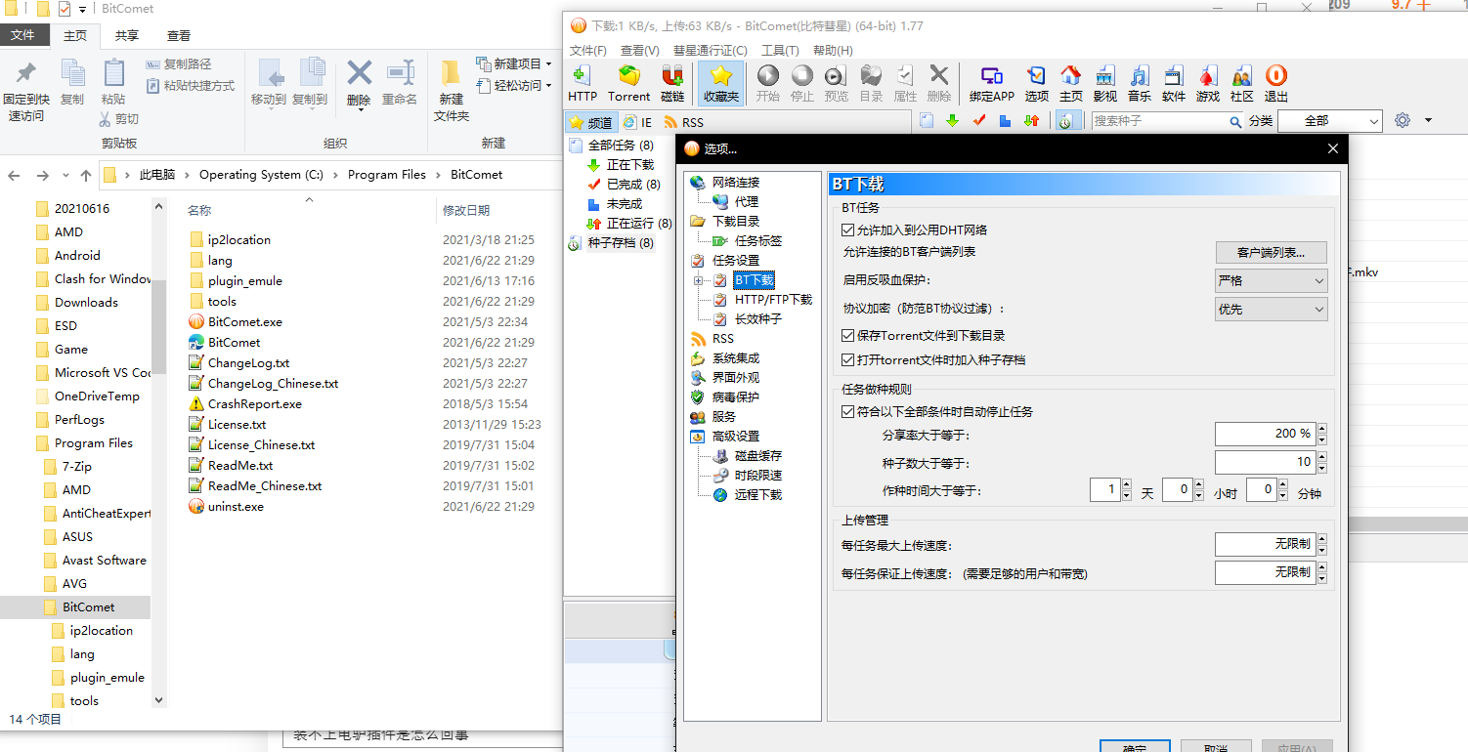Open the 文件(F) menu in BitComet
The height and width of the screenshot is (752, 1468).
click(x=588, y=50)
